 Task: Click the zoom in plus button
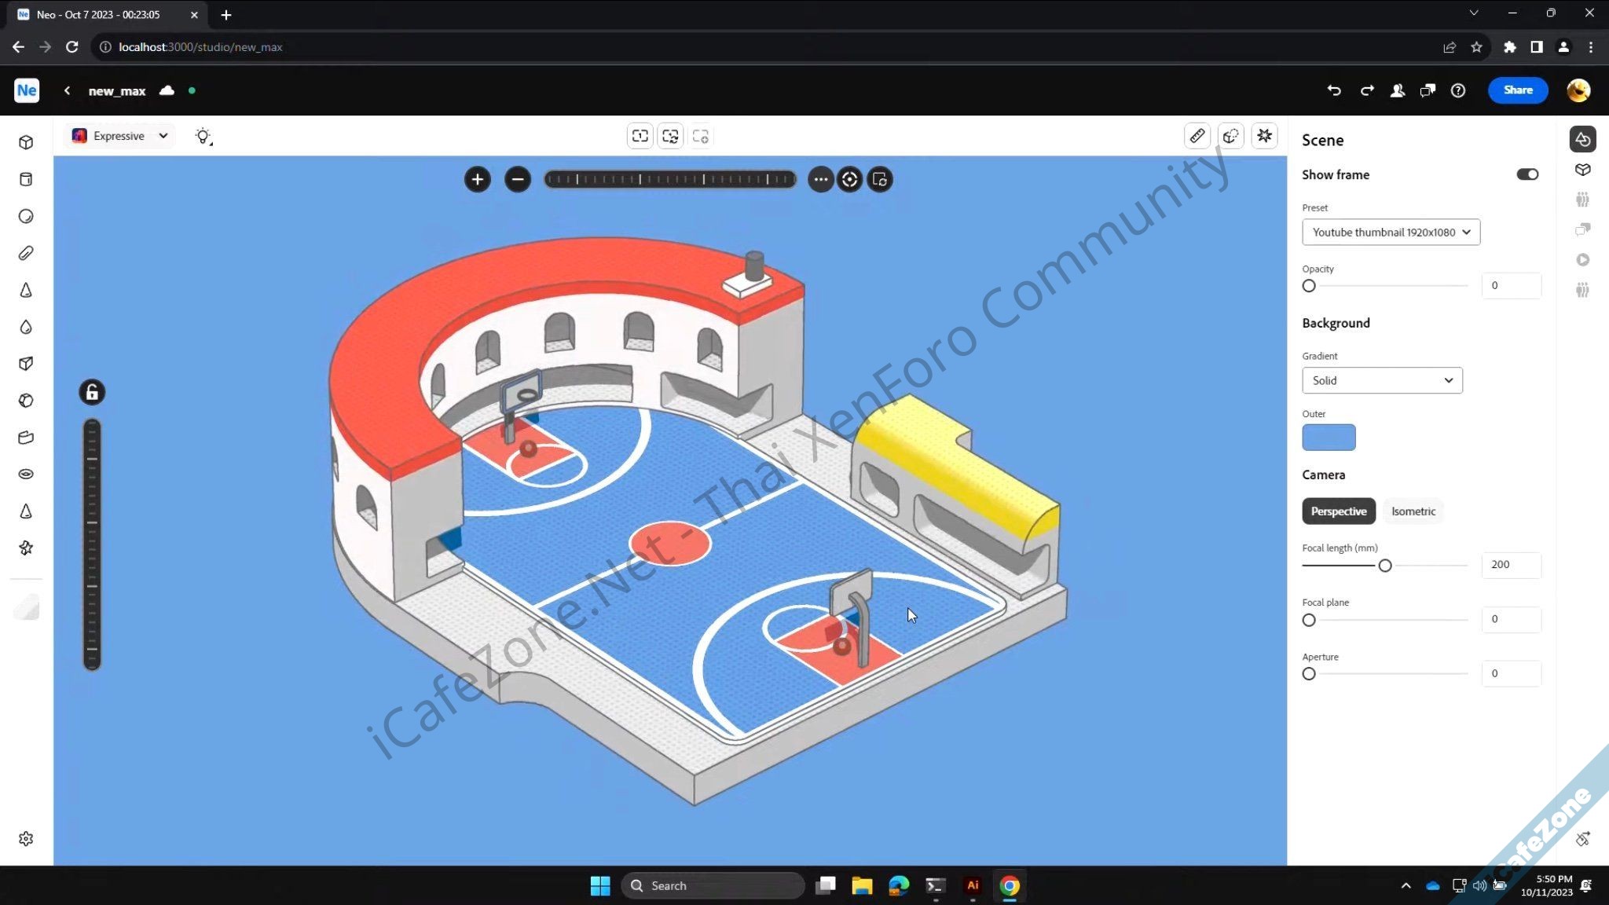(477, 179)
